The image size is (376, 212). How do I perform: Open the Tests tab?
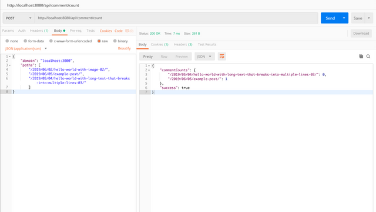90,31
